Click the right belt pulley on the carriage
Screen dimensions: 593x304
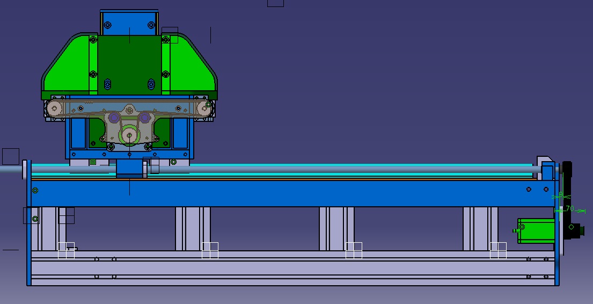tap(204, 109)
